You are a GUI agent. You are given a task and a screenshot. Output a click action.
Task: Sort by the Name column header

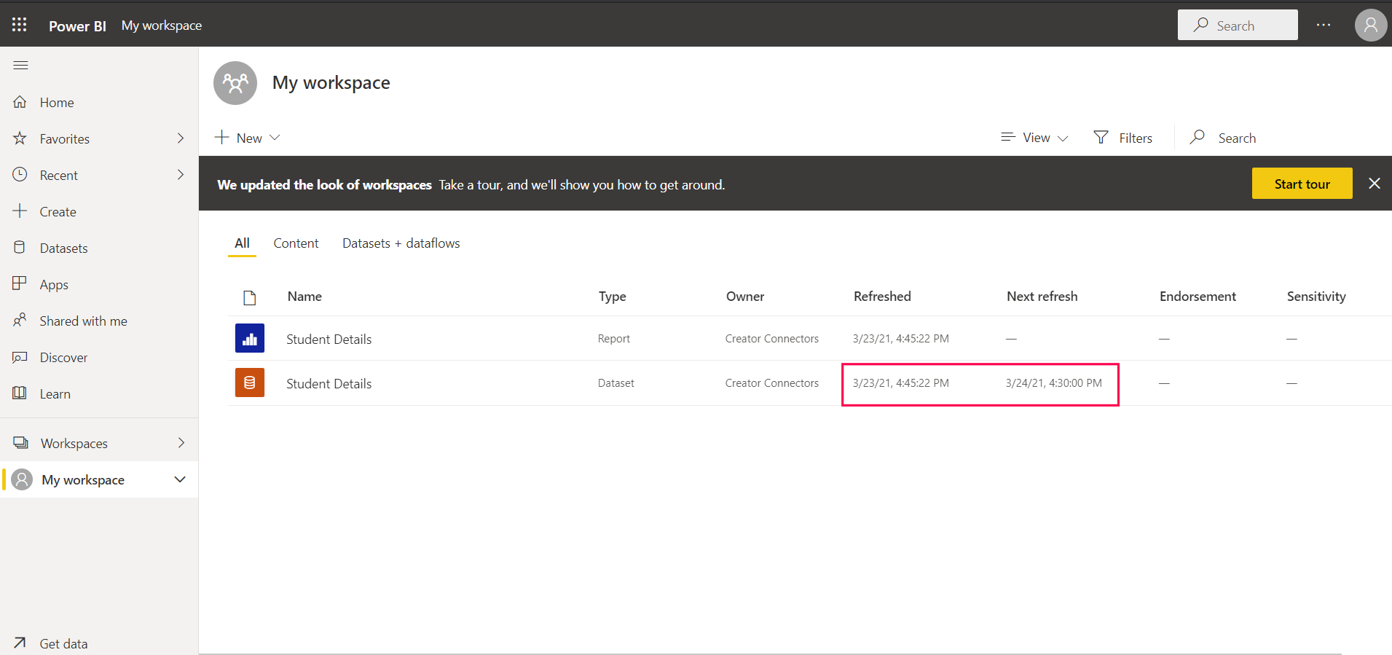[x=304, y=297]
